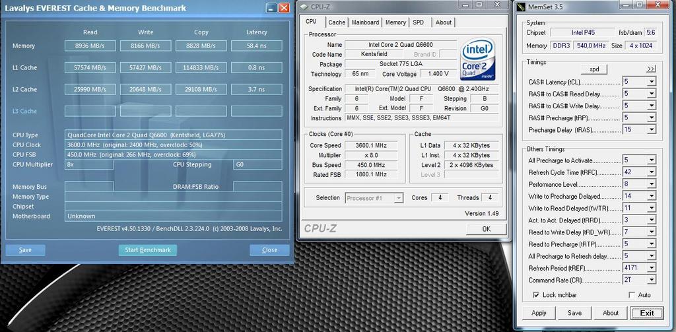Minimize the EVEREST benchmark window
The image size is (676, 332).
pyautogui.click(x=271, y=8)
